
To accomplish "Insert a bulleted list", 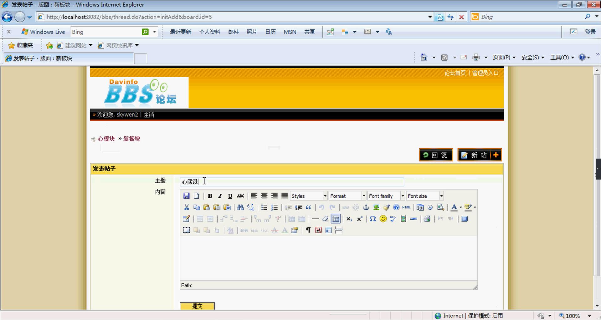I will 264,207.
